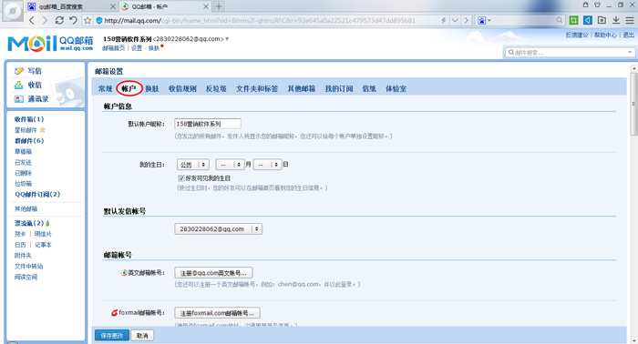Expand account dropdown next to 2830228062@qq.com
Viewport: 638px width, 344px height.
pos(227,39)
